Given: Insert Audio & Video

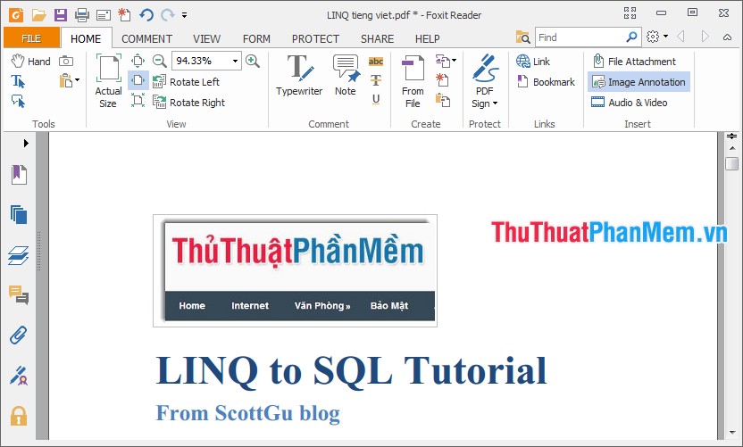Looking at the screenshot, I should coord(630,103).
